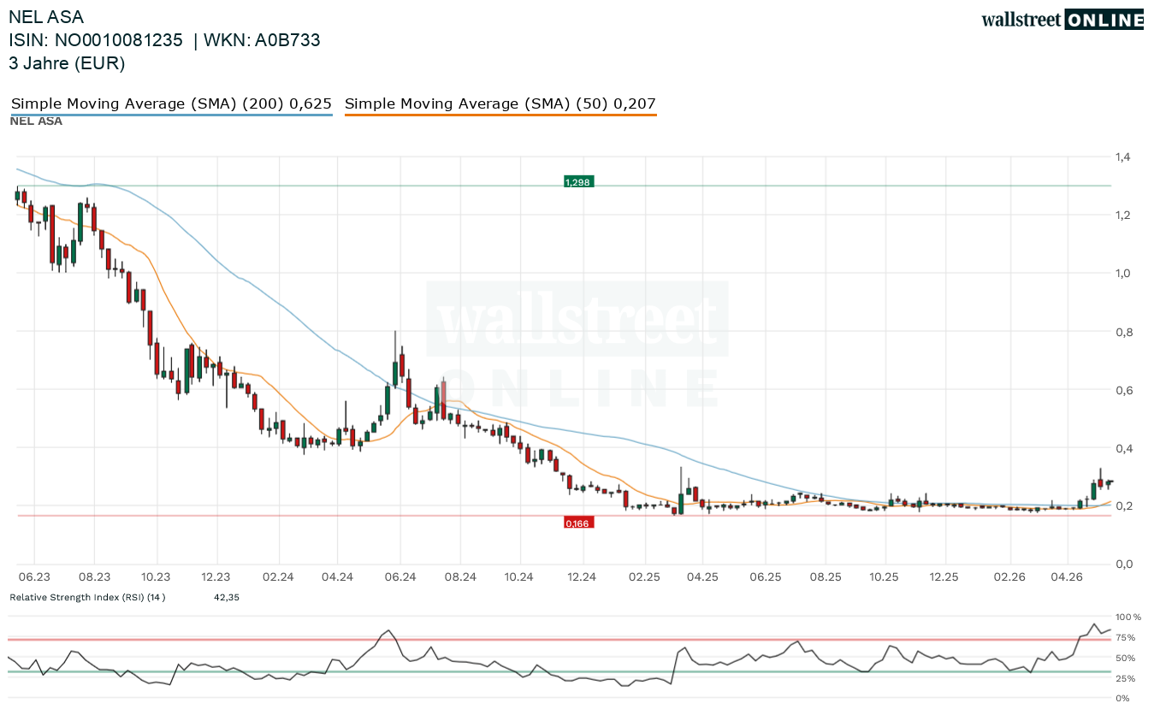Click the 0,4 price axis label
Screen dimensions: 1154x721
point(1122,448)
